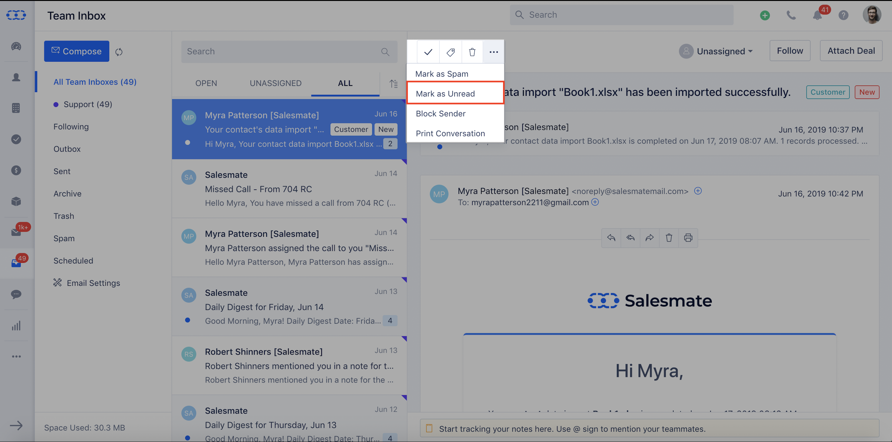Click the Attach Deal button
This screenshot has width=892, height=442.
click(851, 51)
